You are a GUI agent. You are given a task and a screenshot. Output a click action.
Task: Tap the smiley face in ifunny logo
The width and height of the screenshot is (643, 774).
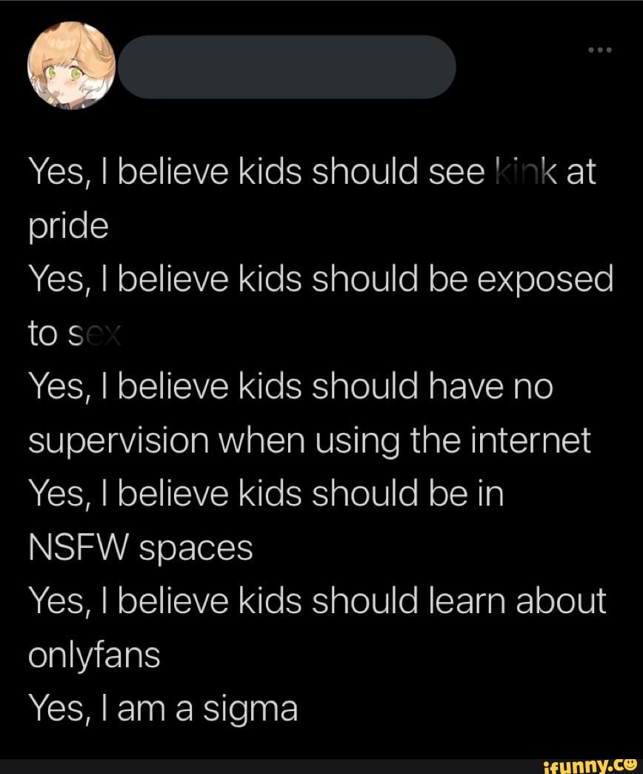pos(630,763)
